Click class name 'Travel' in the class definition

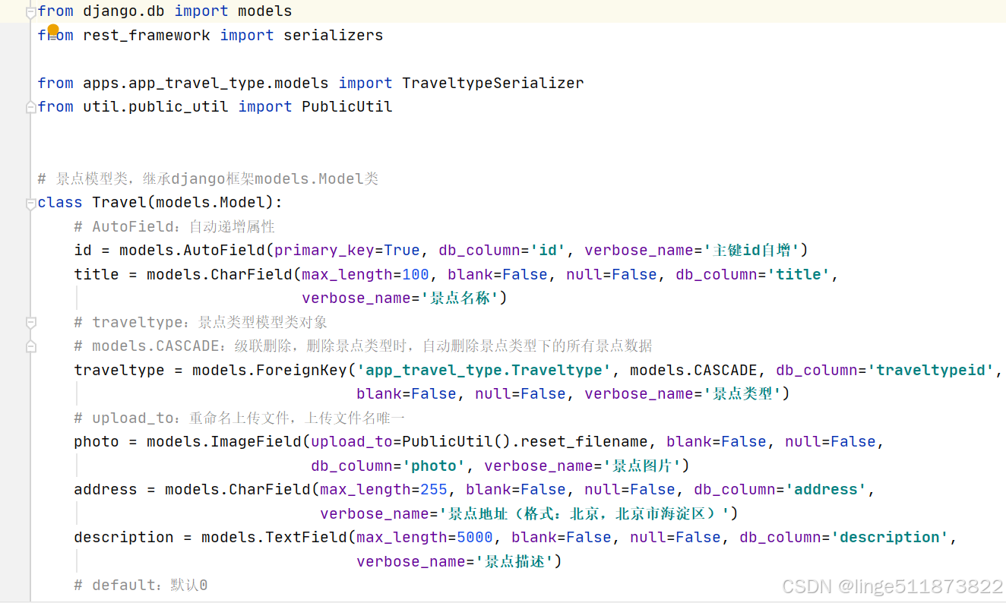coord(119,203)
